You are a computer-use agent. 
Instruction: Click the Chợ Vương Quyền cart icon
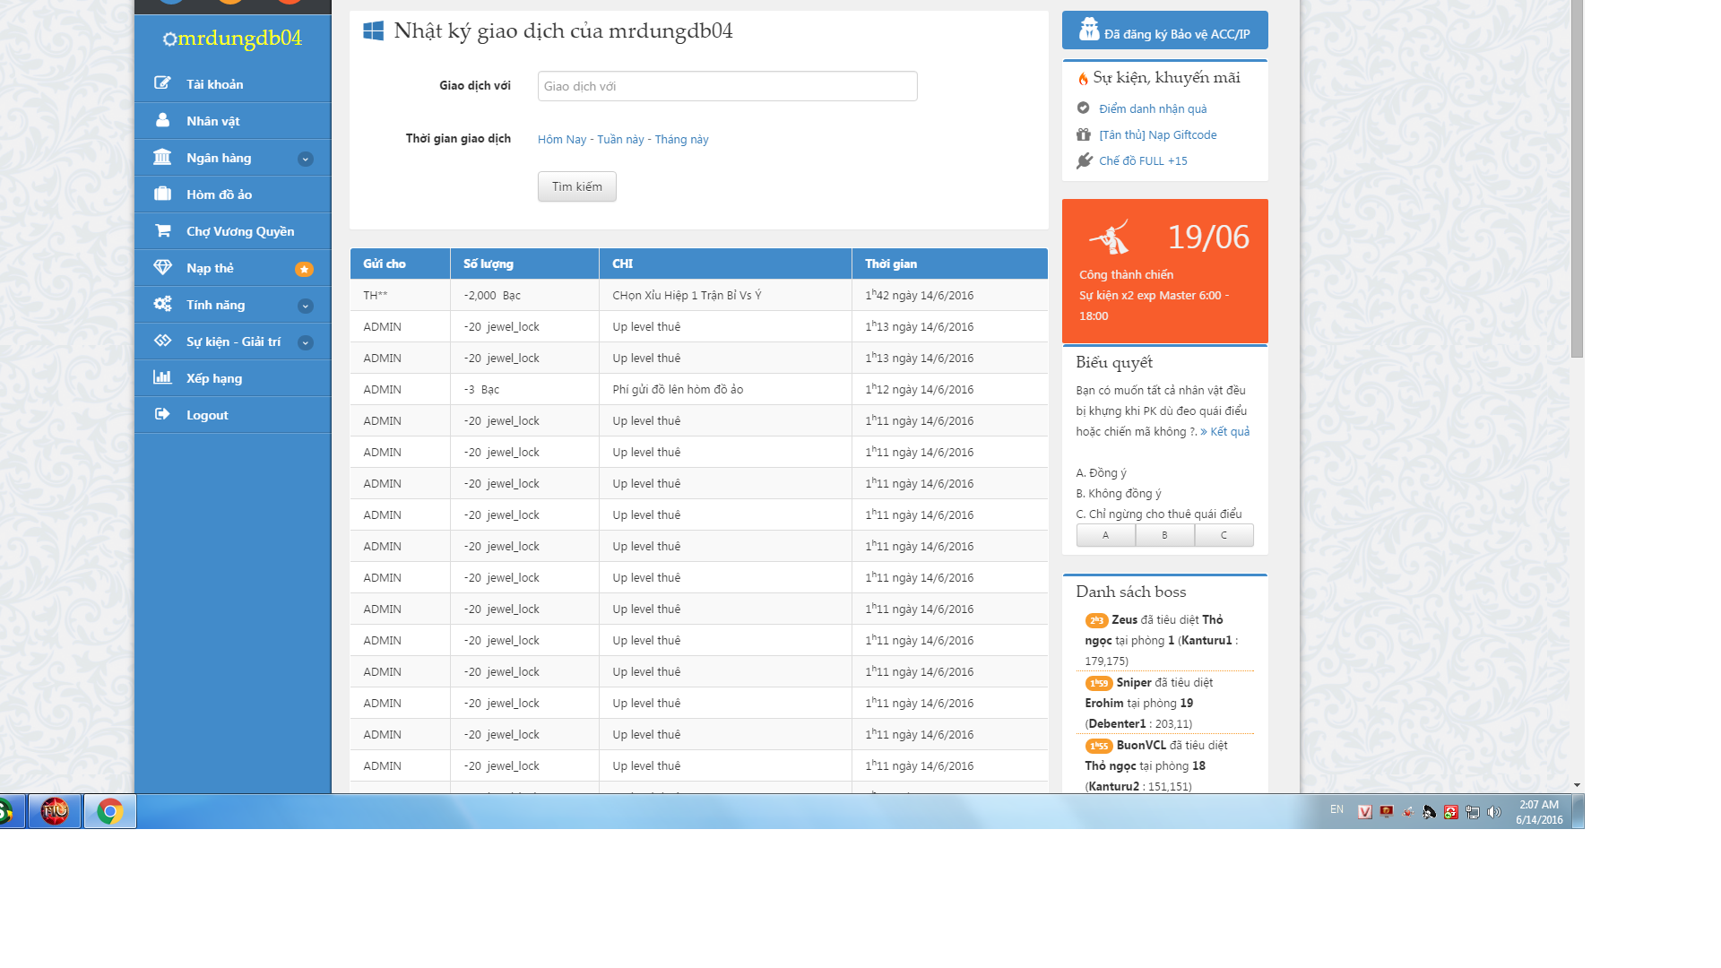pos(162,230)
